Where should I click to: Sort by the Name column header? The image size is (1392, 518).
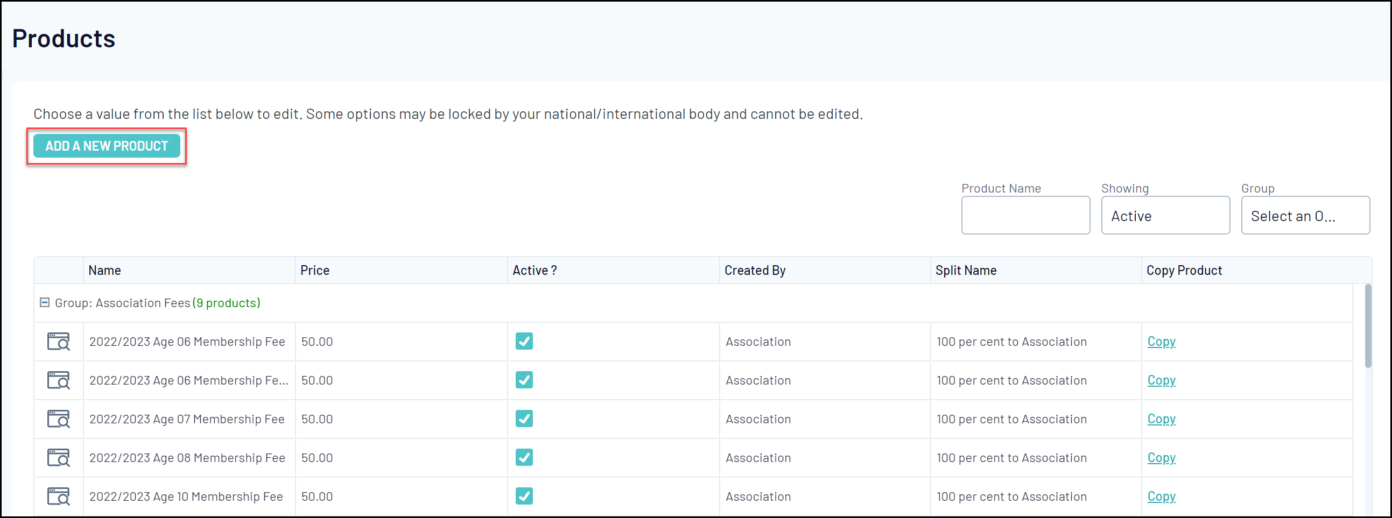105,270
